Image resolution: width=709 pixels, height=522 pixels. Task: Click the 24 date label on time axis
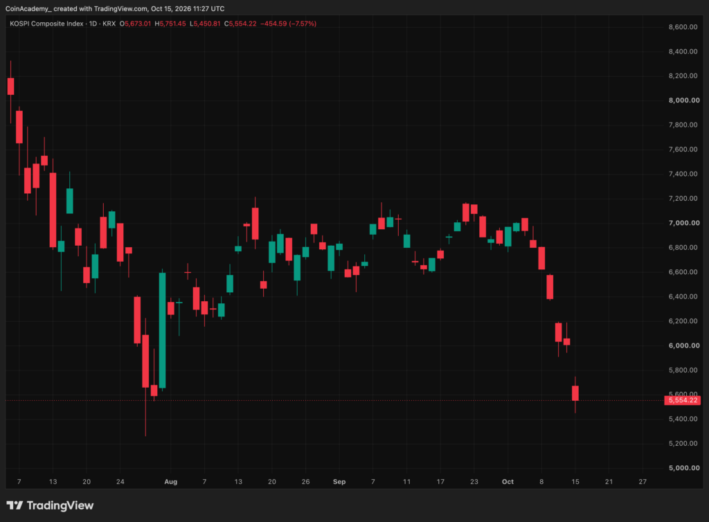tap(120, 482)
